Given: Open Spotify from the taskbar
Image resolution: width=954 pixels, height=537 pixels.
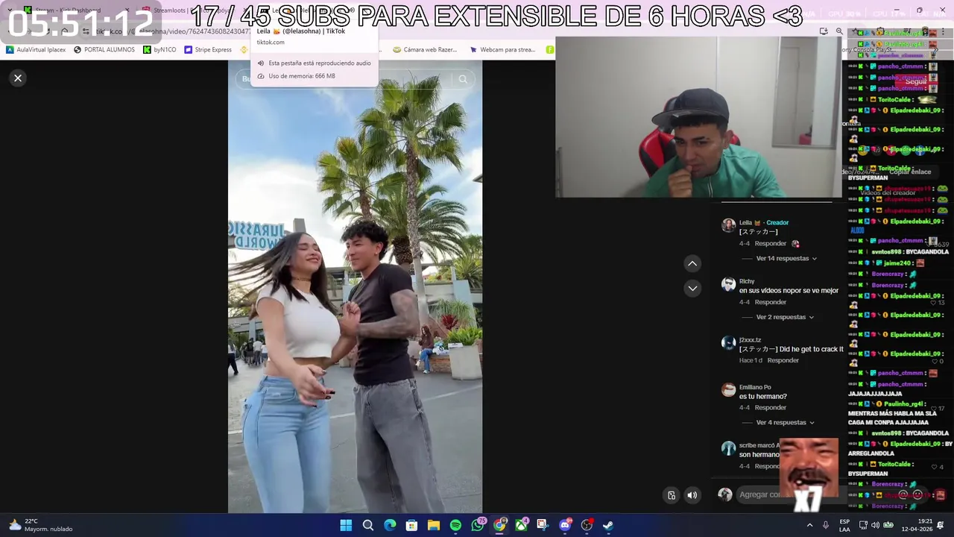Looking at the screenshot, I should [455, 525].
